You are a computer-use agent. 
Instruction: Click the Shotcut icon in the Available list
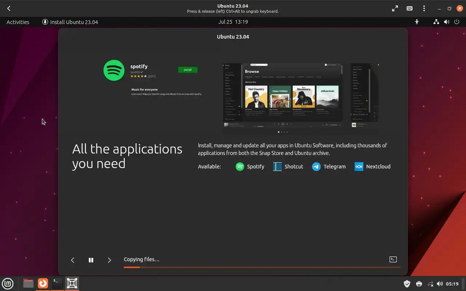coord(277,167)
